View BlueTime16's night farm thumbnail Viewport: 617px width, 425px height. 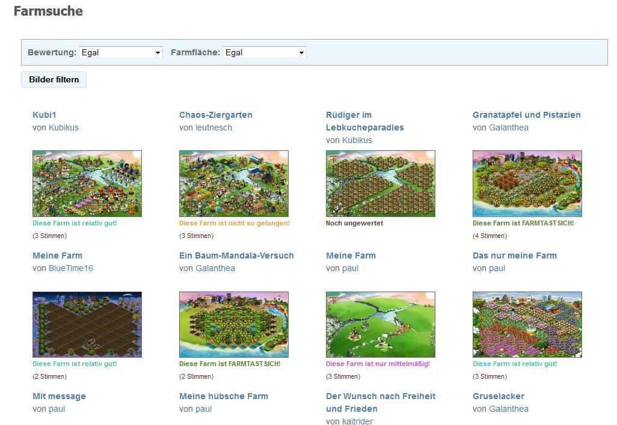[x=87, y=324]
